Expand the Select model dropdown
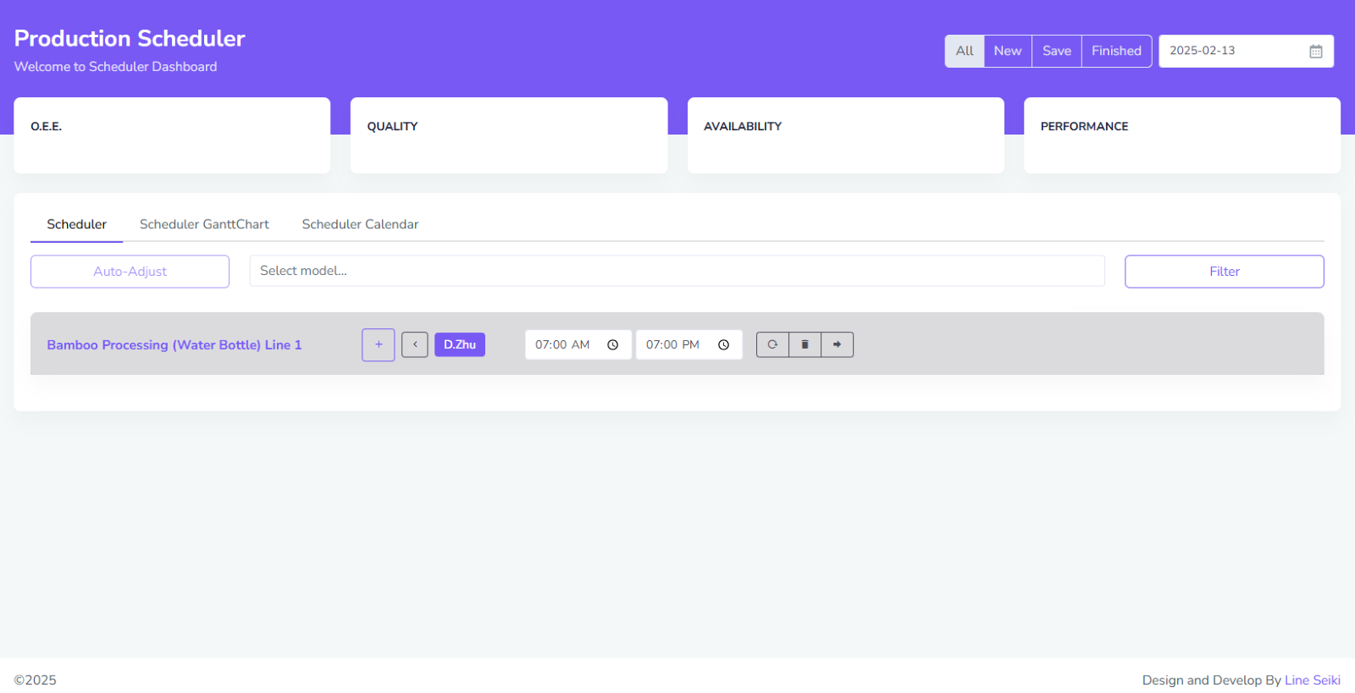This screenshot has height=693, width=1355. pos(676,271)
